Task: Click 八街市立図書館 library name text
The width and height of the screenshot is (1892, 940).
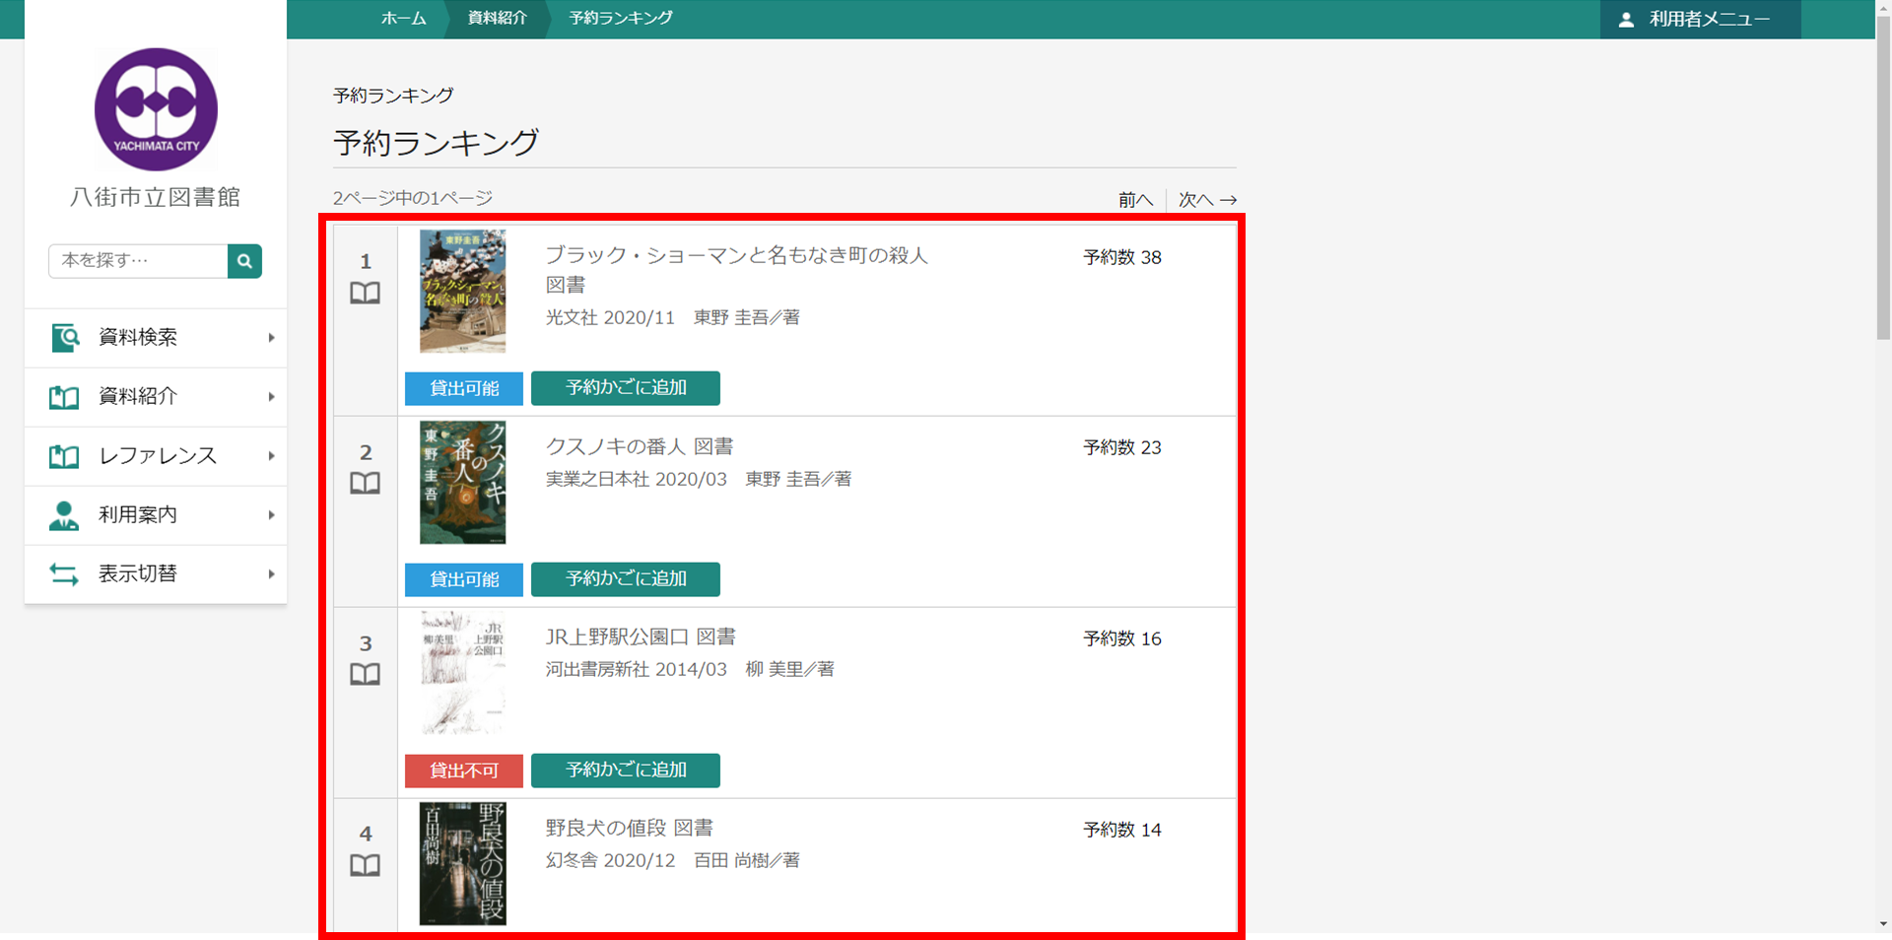Action: pyautogui.click(x=156, y=197)
